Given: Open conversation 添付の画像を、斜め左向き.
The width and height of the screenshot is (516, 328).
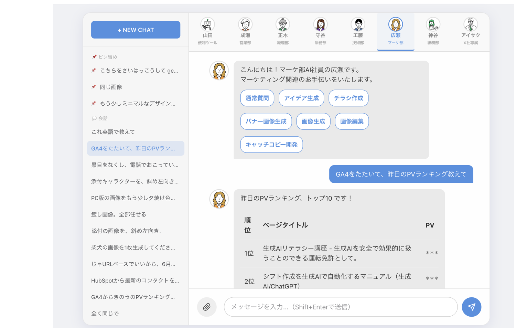Looking at the screenshot, I should coord(136,231).
